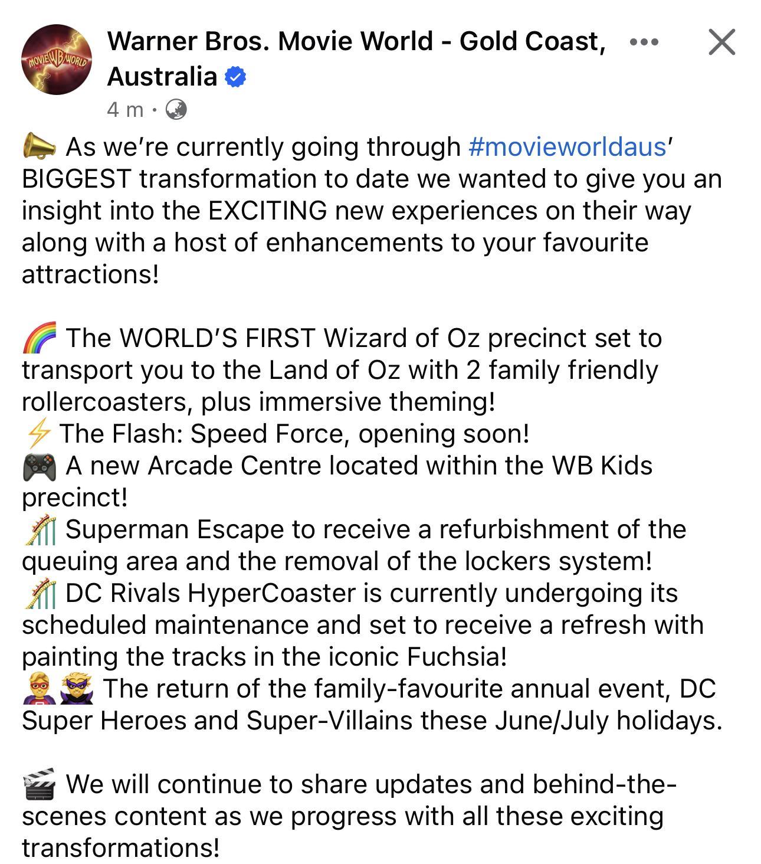This screenshot has width=761, height=864.
Task: Click the roller coaster emoji beside DC Rivals
Action: (40, 593)
